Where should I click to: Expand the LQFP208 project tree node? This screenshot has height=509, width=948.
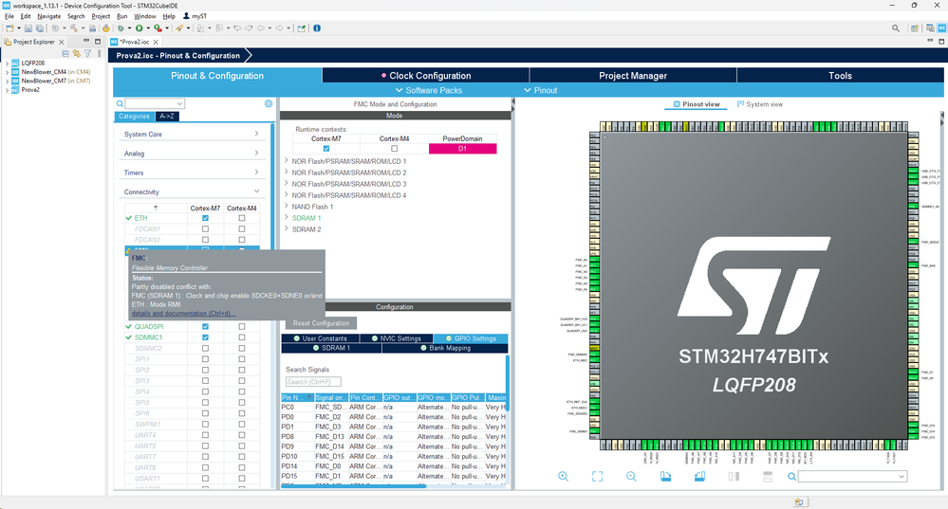click(x=8, y=63)
